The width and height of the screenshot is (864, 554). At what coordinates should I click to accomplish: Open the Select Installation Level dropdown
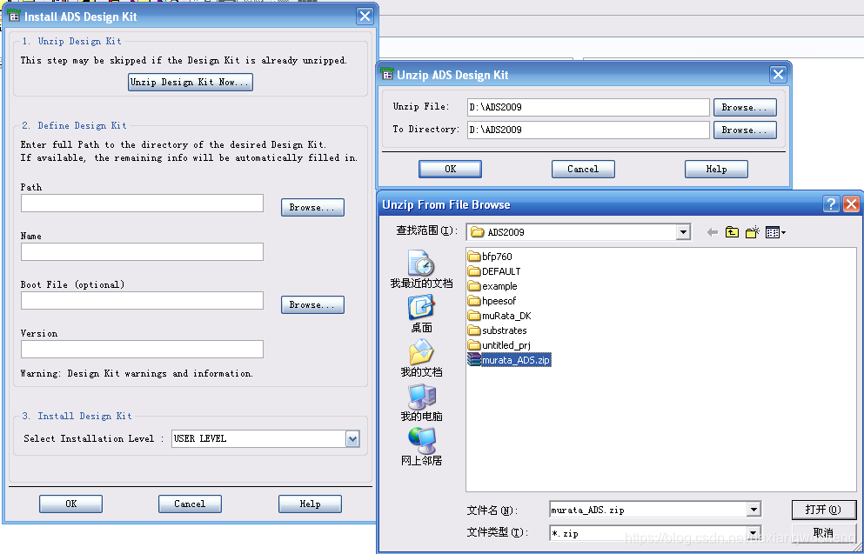(x=352, y=439)
